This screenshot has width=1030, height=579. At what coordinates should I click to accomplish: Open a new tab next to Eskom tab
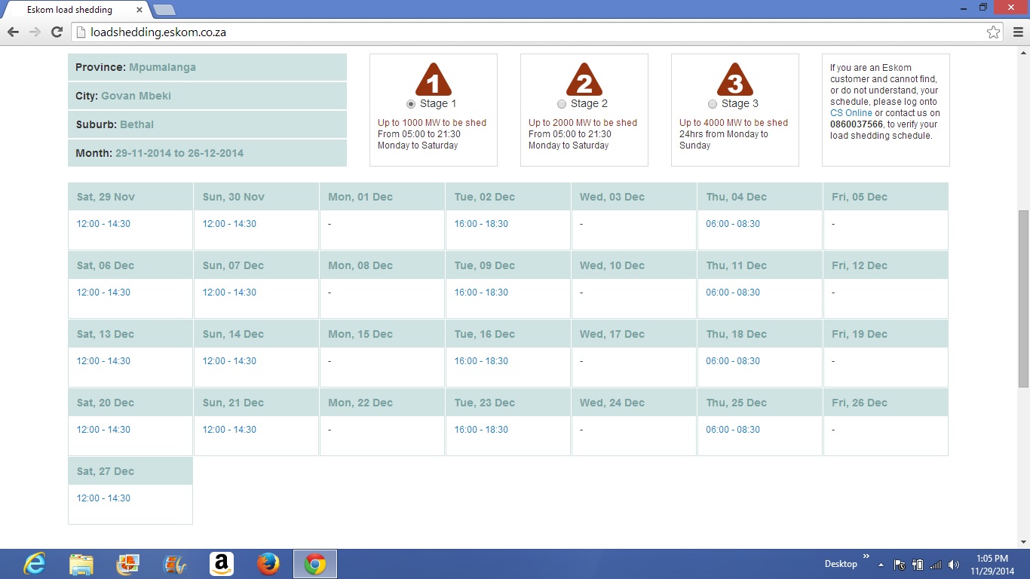[x=164, y=10]
